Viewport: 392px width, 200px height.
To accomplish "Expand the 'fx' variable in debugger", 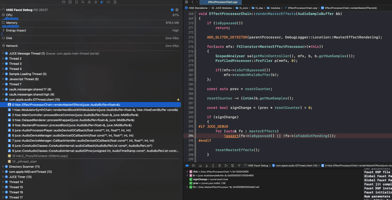I will click(x=187, y=187).
